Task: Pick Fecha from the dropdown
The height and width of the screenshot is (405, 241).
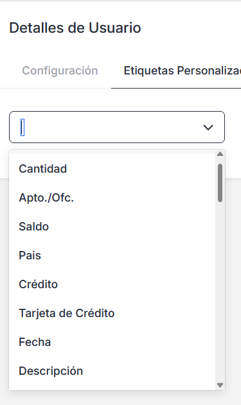Action: 112,343
